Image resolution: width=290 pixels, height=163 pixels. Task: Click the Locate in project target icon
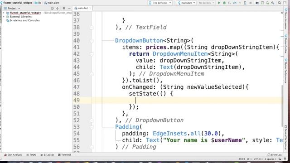point(52,8)
